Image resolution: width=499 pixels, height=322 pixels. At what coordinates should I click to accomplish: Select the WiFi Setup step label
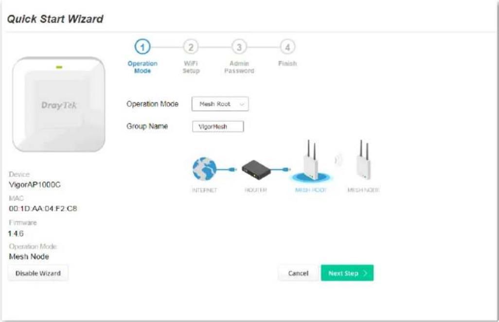coord(191,67)
